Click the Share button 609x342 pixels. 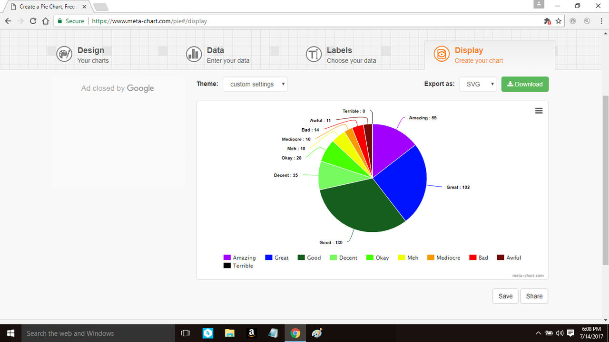(534, 296)
